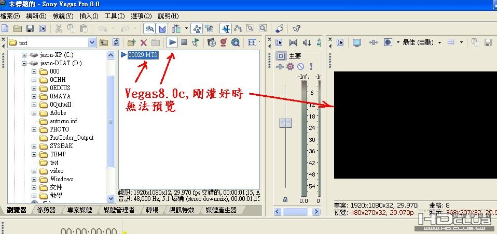The image size is (497, 234).
Task: Click the Get Media from the Web icon
Action: tap(236, 42)
